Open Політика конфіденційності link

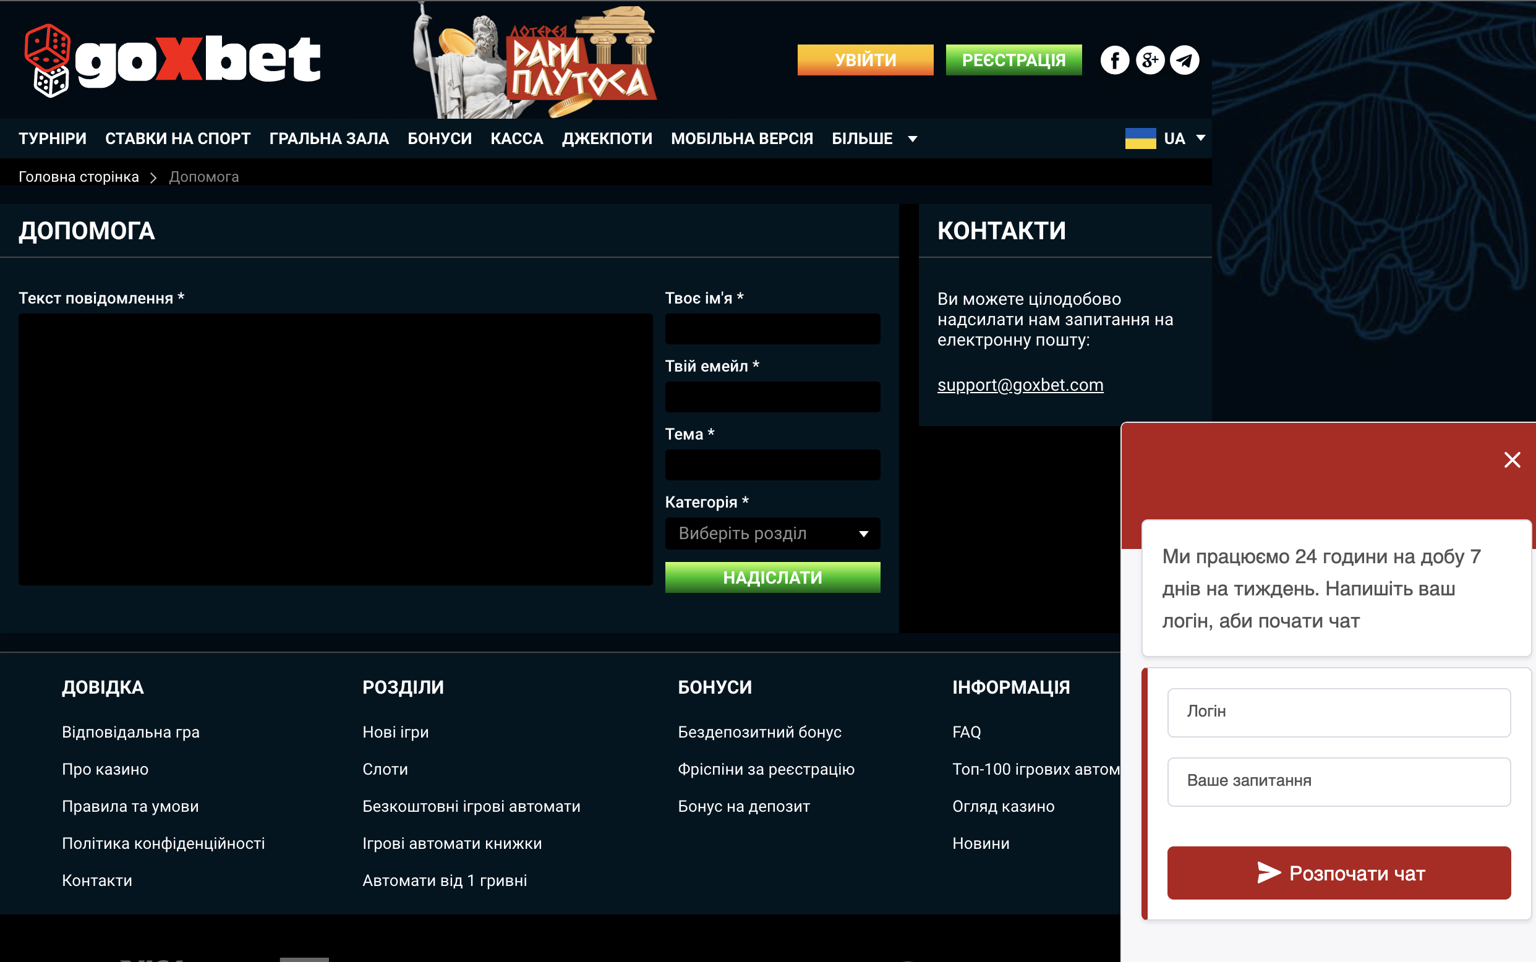163,844
